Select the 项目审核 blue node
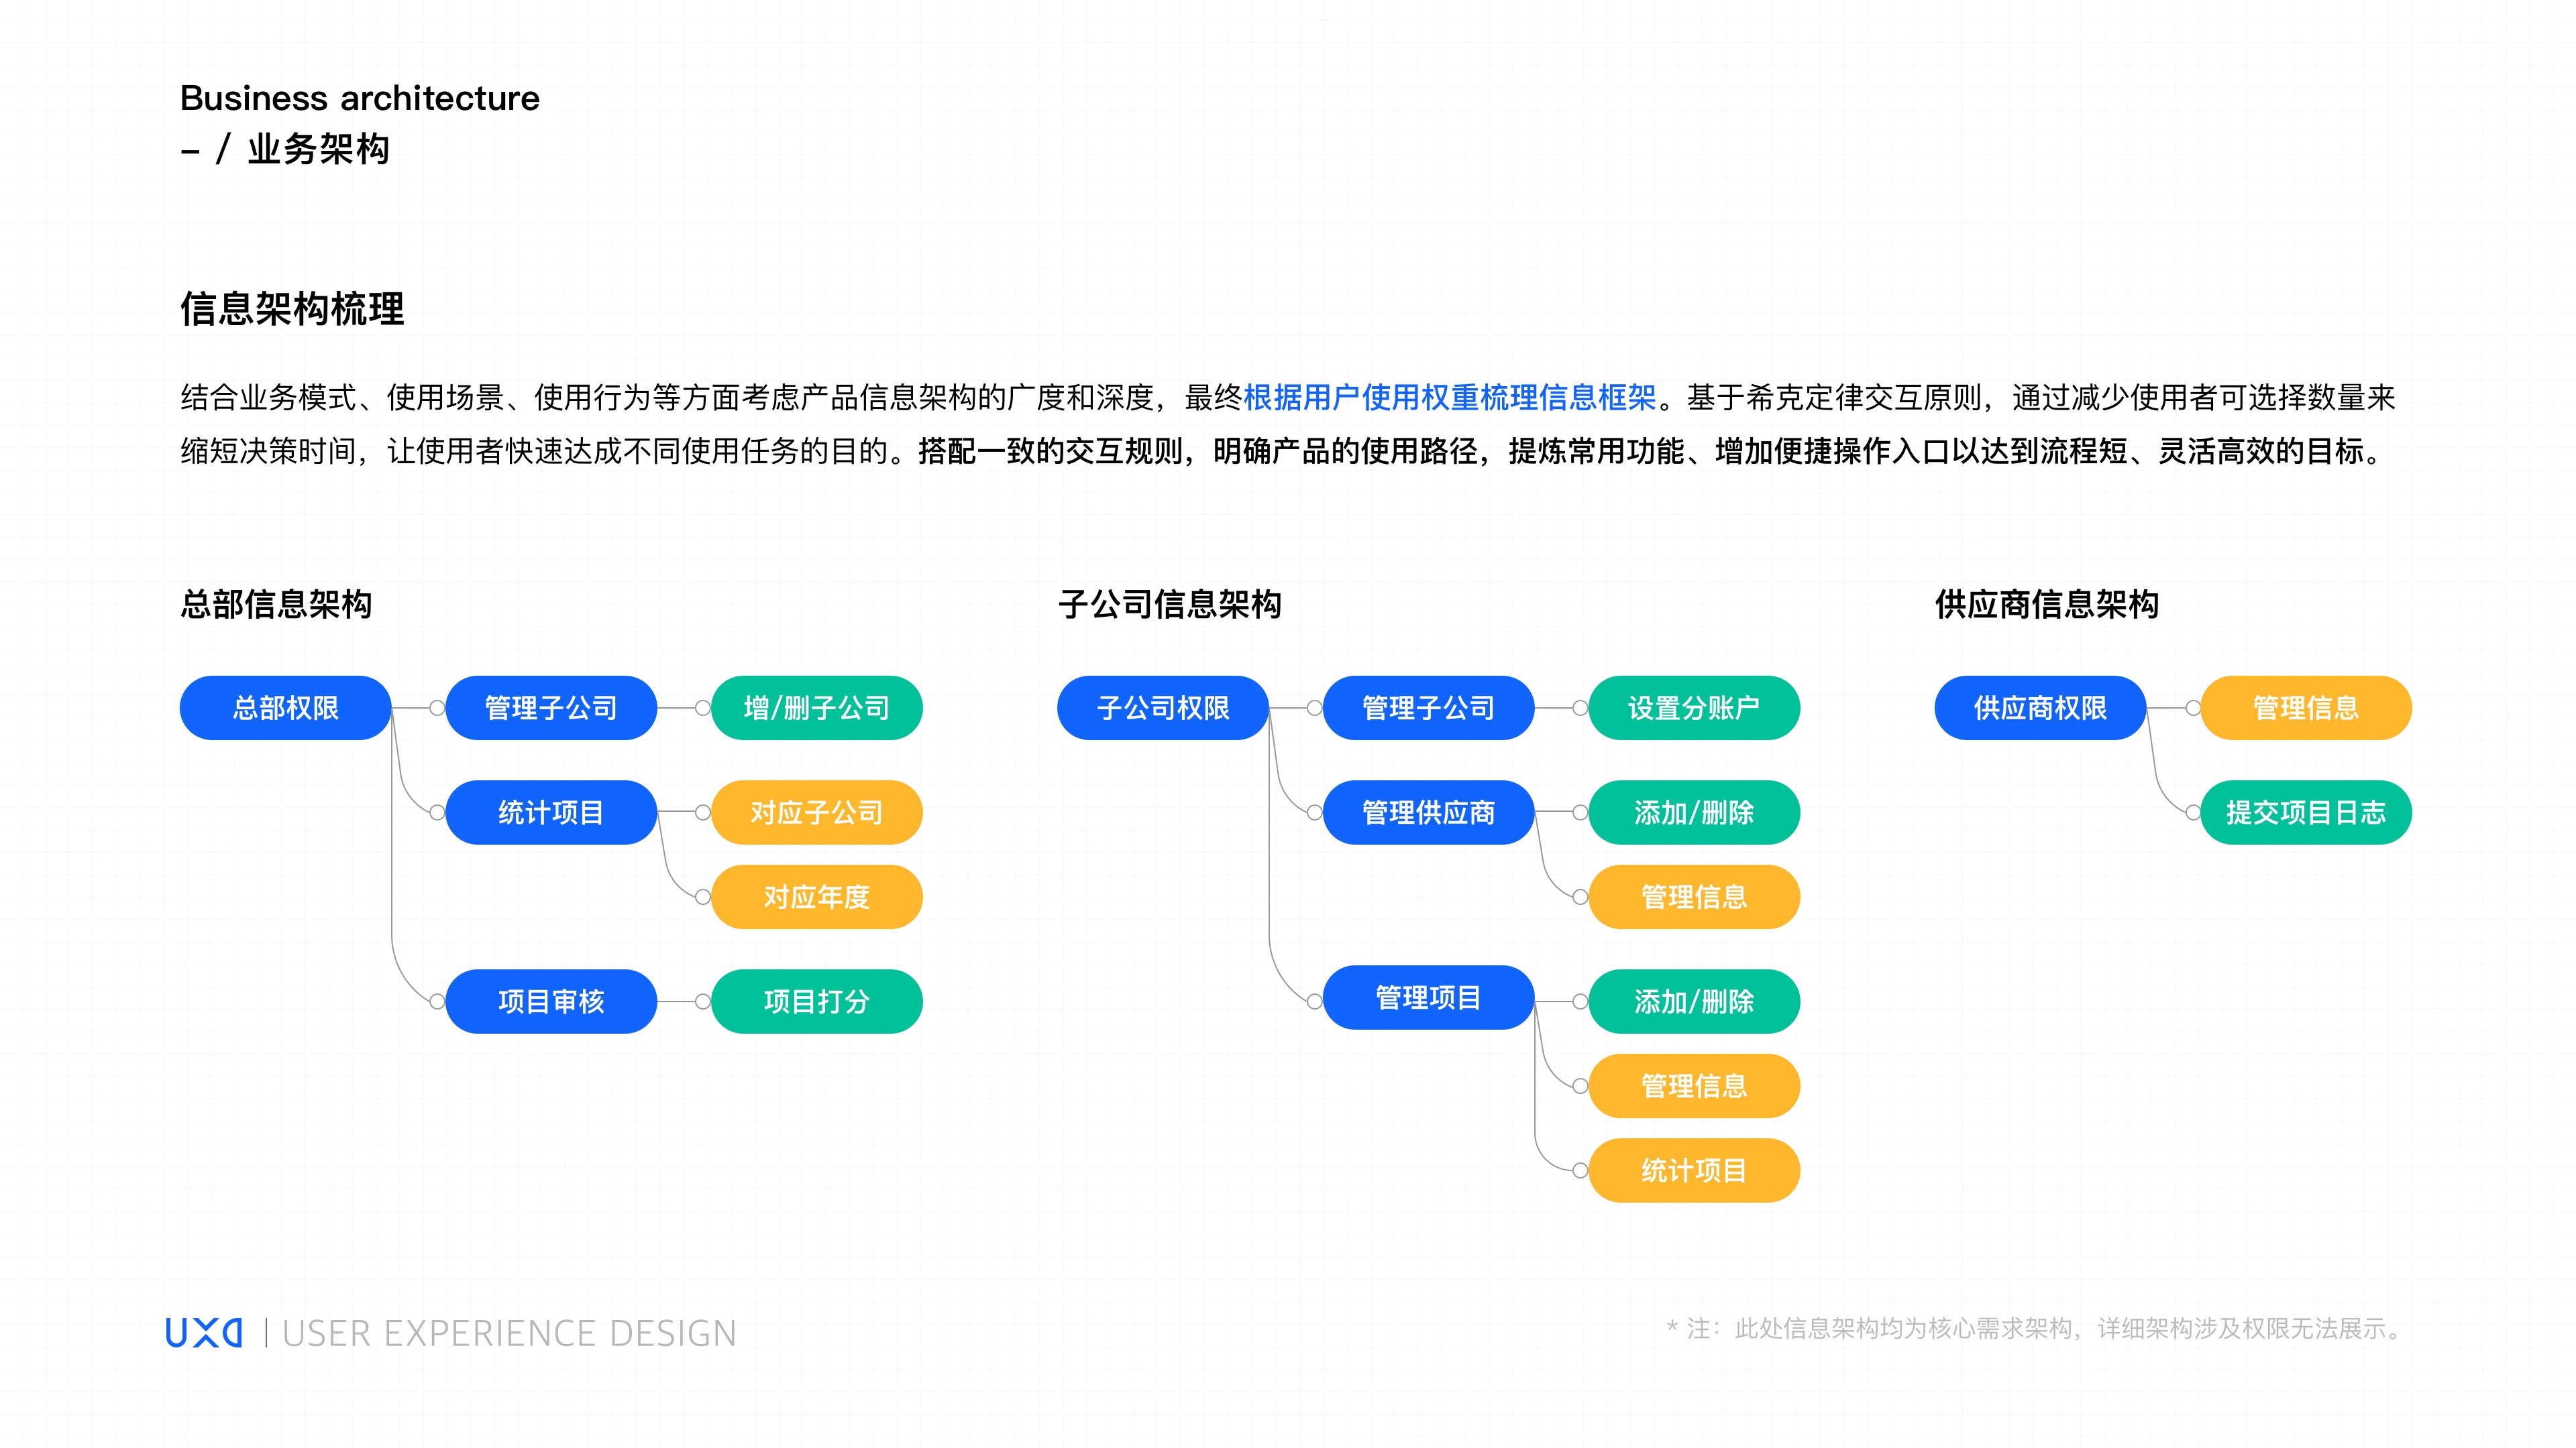This screenshot has height=1448, width=2576. pos(551,1002)
